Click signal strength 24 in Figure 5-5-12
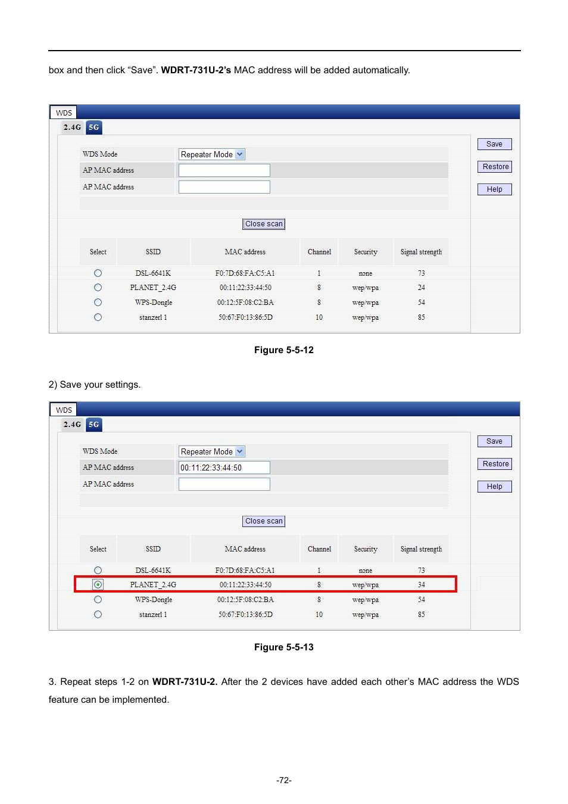 [422, 288]
